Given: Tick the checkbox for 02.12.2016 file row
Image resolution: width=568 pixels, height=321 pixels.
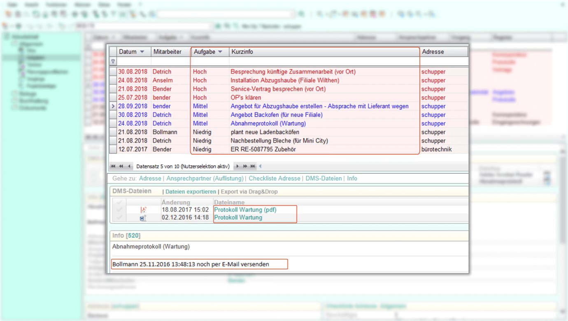Looking at the screenshot, I should coord(119,218).
